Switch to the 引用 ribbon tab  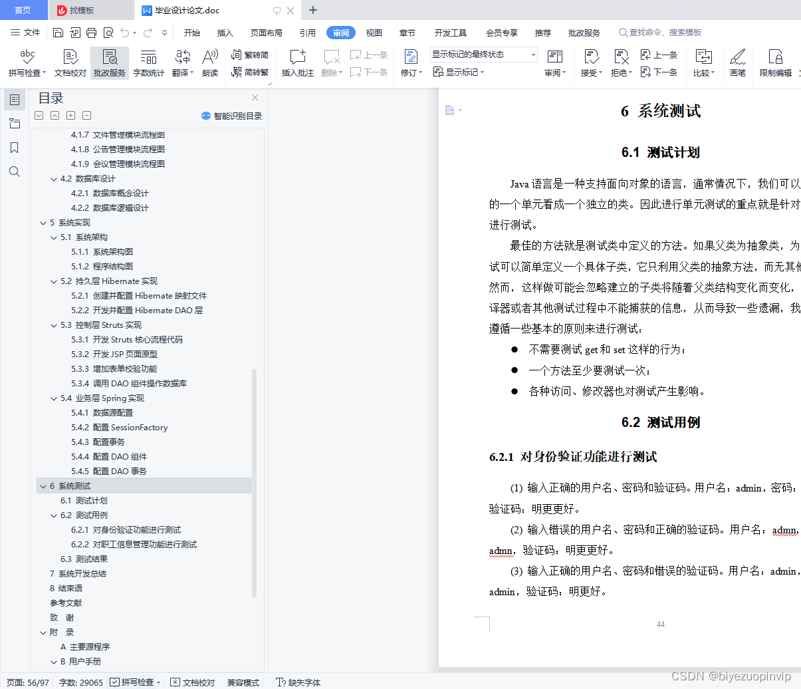[308, 33]
